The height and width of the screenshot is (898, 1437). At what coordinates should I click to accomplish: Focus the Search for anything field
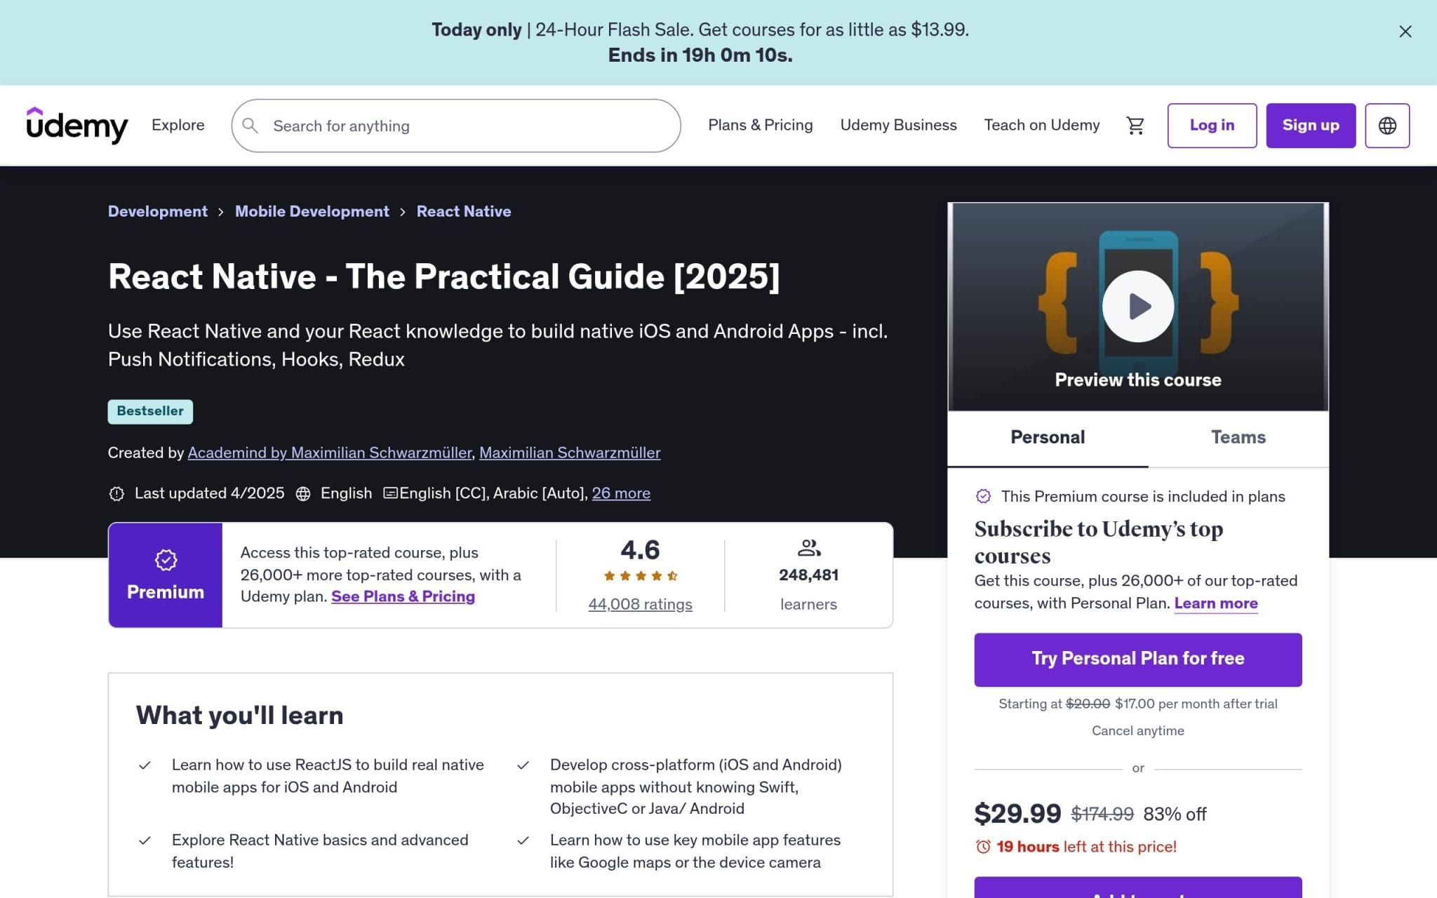coord(456,126)
